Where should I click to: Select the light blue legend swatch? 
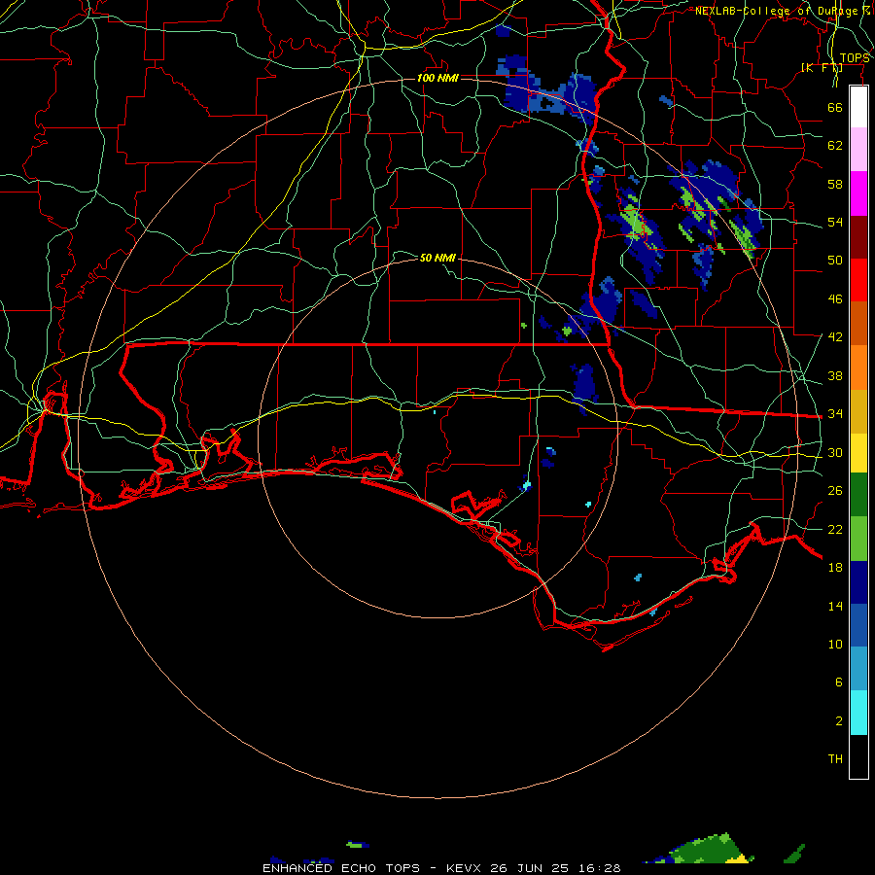[x=858, y=668]
